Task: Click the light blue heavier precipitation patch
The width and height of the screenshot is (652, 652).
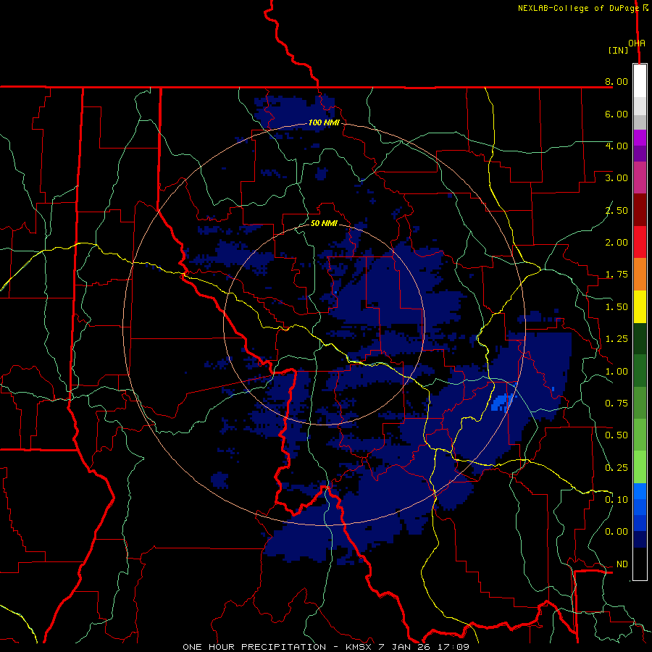Action: coord(501,403)
